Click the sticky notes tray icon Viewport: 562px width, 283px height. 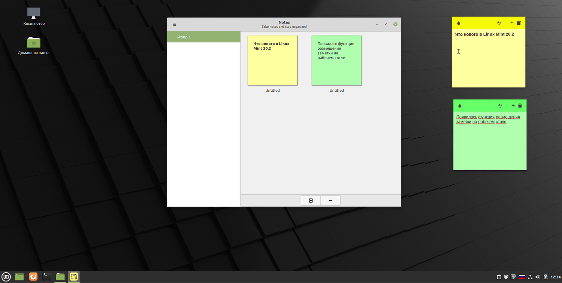[x=513, y=277]
